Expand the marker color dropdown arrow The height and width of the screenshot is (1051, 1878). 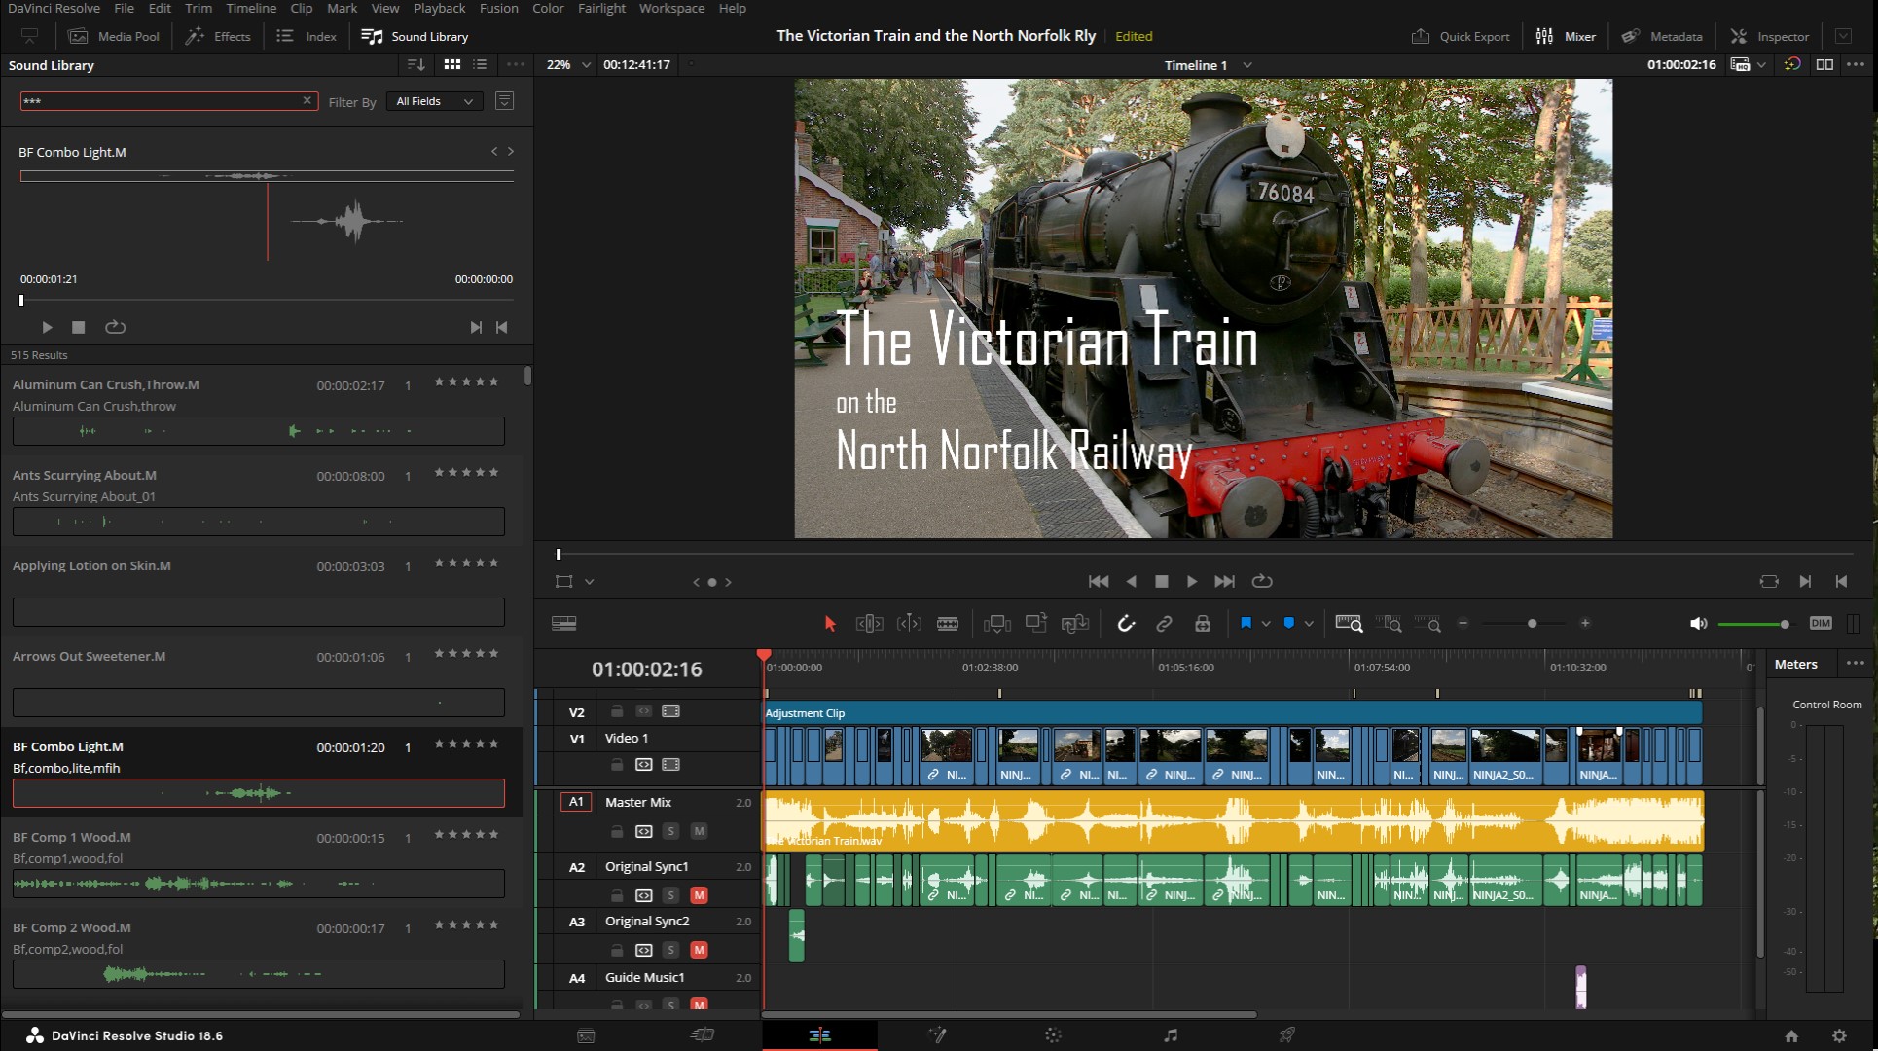pyautogui.click(x=1310, y=624)
